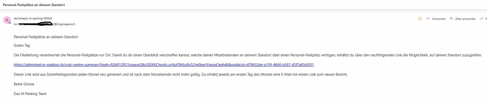
Task: Open the sender's pink D avatar
Action: point(7,20)
